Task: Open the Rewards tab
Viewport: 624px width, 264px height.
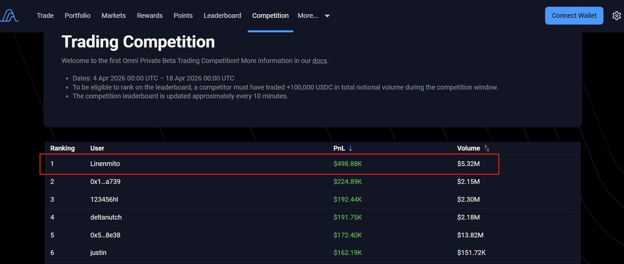Action: [150, 16]
